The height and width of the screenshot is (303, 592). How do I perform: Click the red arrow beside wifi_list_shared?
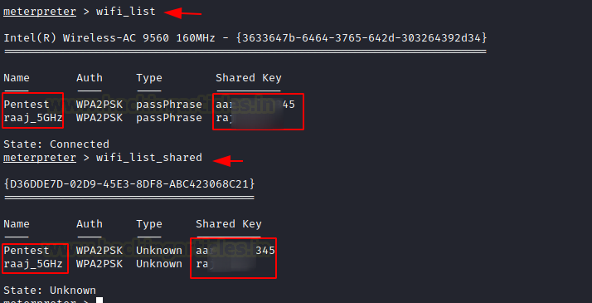[x=228, y=161]
